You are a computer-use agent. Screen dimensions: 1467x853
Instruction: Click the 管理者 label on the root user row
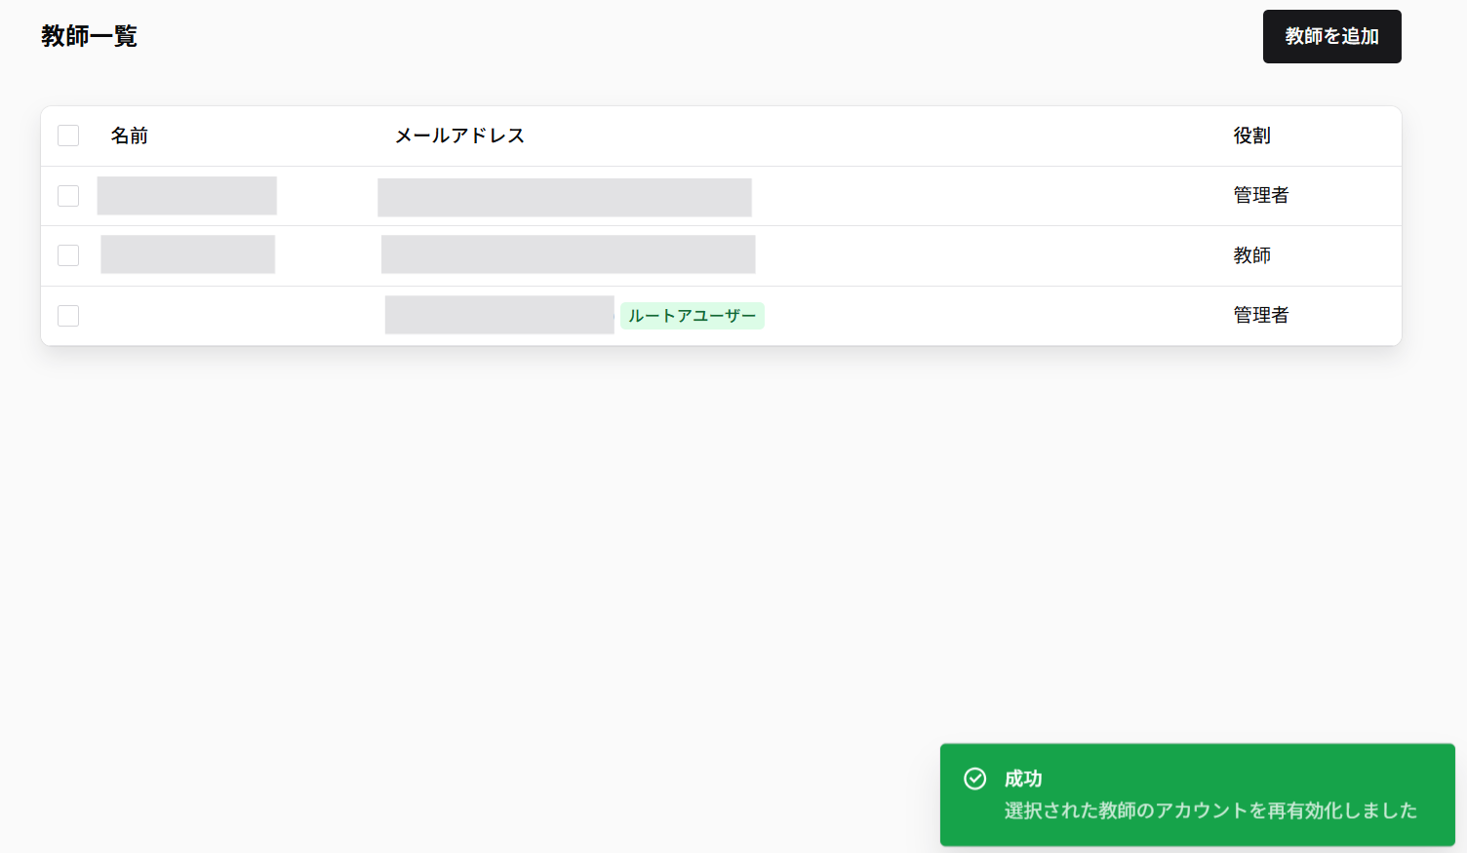(x=1259, y=315)
